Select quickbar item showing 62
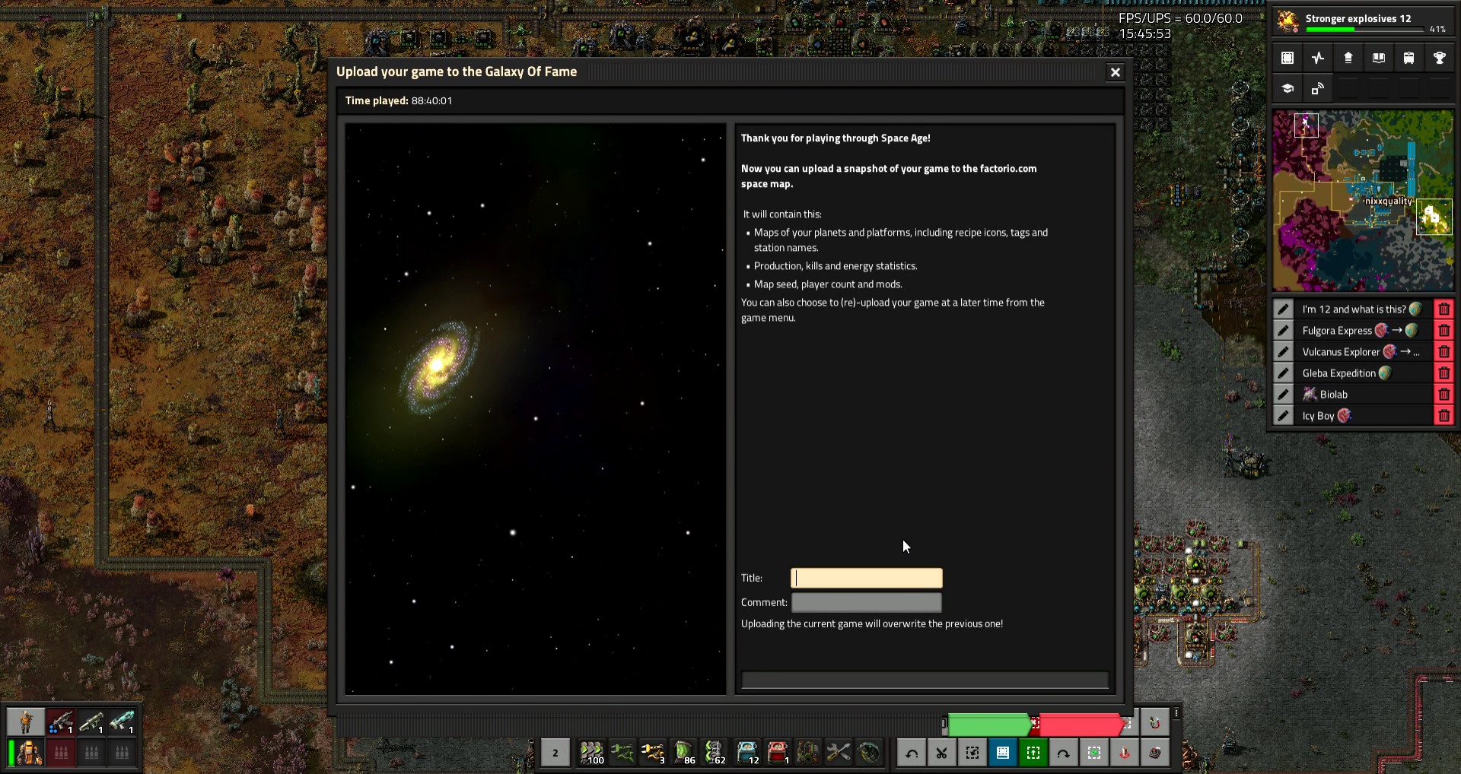This screenshot has width=1461, height=774. coord(714,753)
